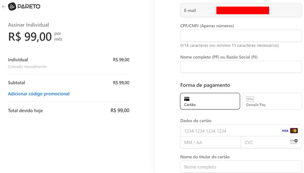304x173 pixels.
Task: Click the back arrow beside Pareto logo
Action: coord(4,7)
